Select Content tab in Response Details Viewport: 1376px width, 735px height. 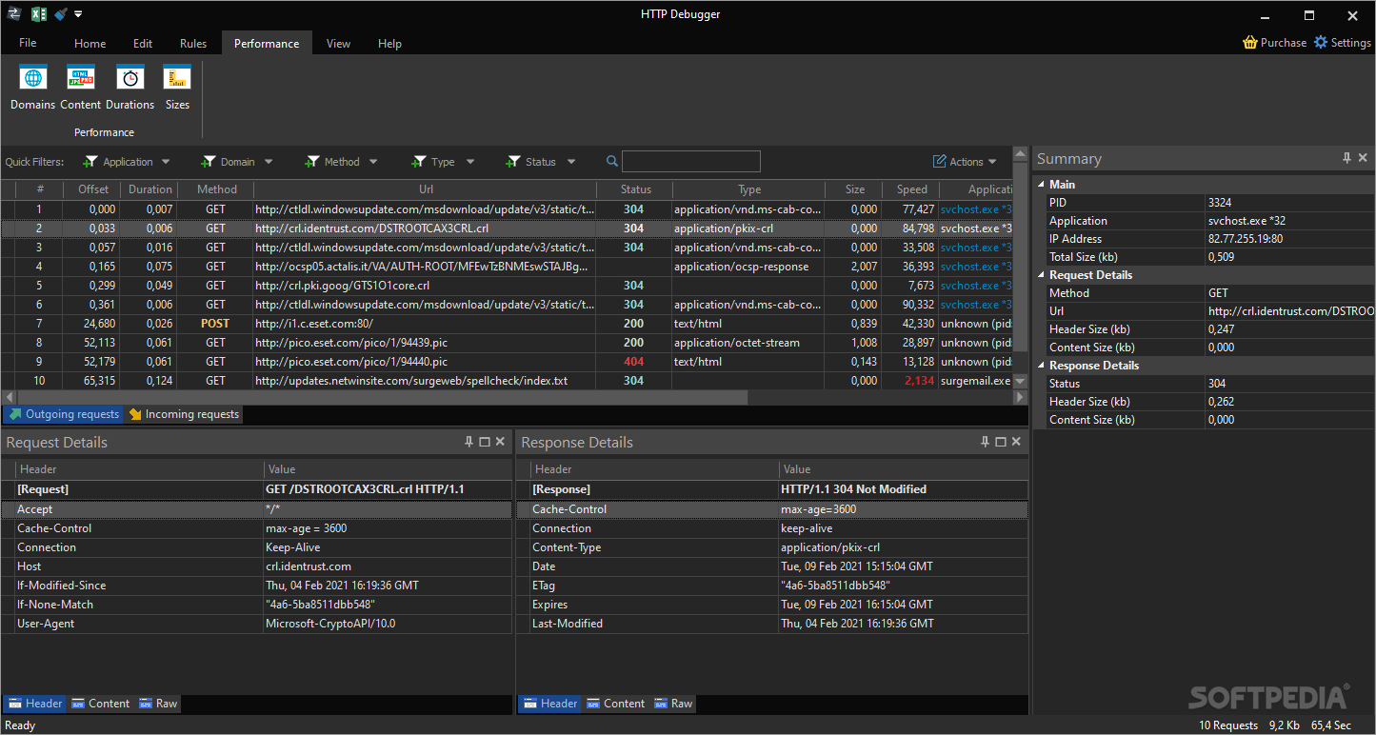(615, 704)
